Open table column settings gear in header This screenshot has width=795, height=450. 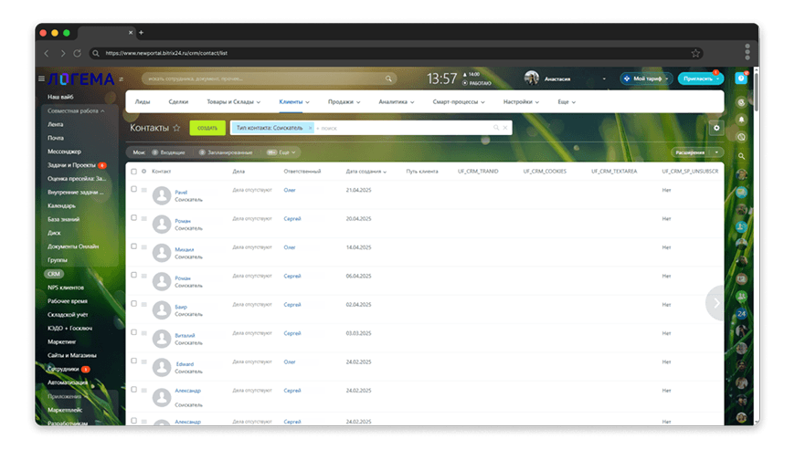(144, 172)
